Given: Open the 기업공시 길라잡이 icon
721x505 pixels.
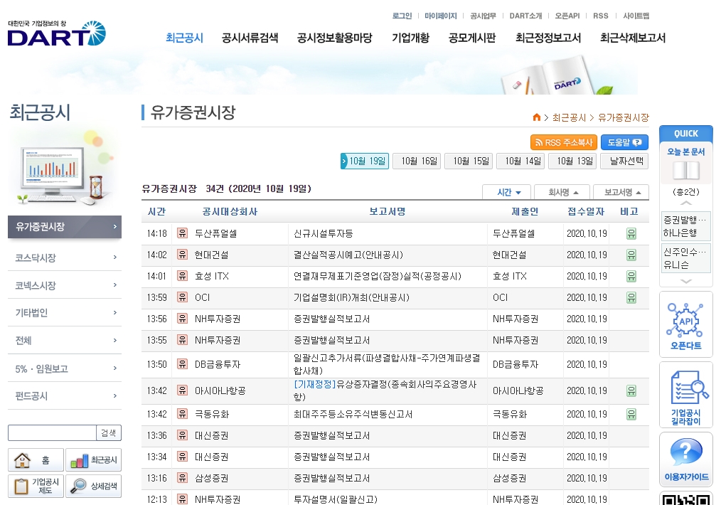Looking at the screenshot, I should tap(685, 396).
